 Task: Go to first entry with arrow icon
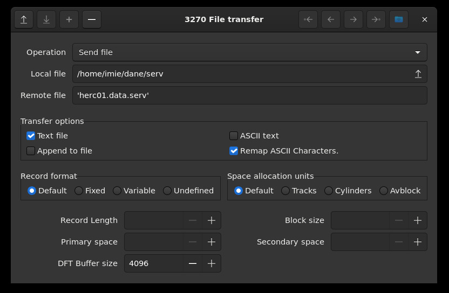click(x=308, y=19)
